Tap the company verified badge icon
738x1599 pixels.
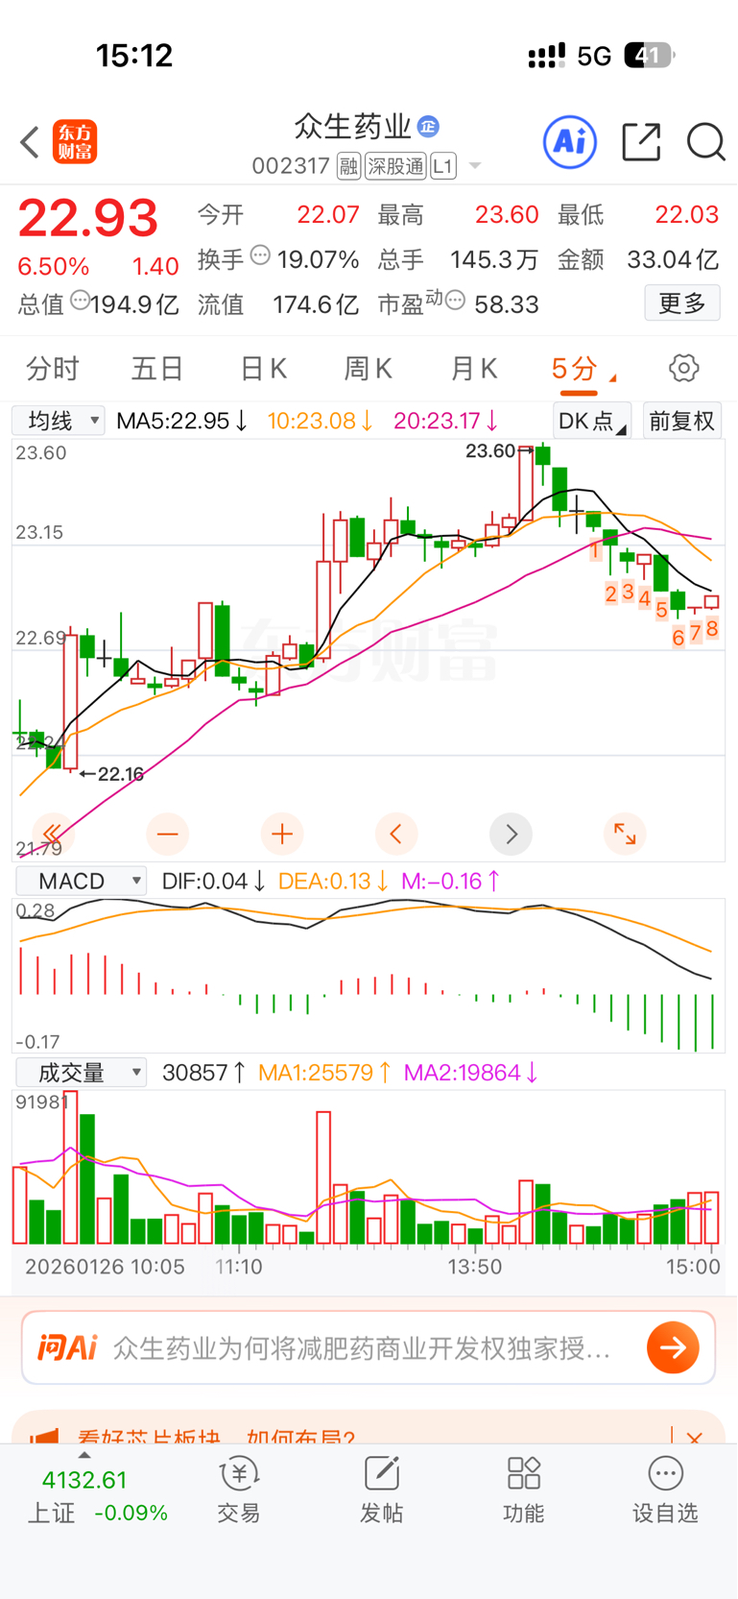point(428,126)
